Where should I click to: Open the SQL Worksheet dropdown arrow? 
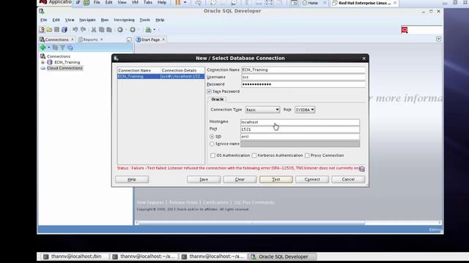pyautogui.click(x=155, y=29)
